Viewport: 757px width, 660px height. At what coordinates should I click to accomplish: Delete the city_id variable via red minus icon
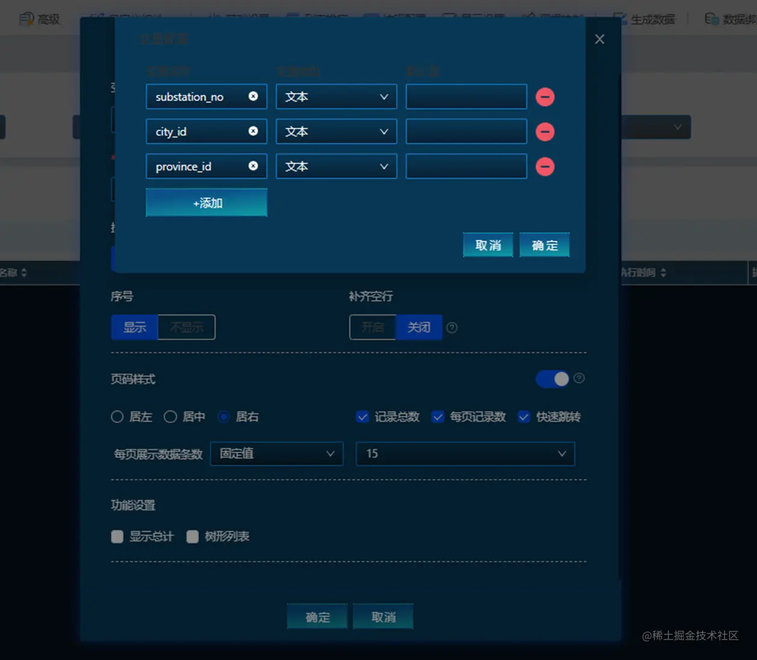(x=544, y=131)
